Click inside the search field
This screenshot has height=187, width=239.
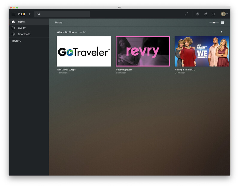tap(62, 14)
